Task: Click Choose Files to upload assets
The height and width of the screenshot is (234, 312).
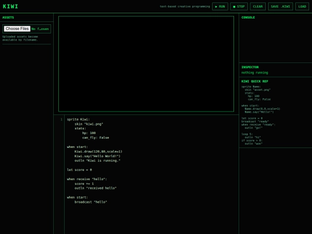Action: click(x=17, y=29)
